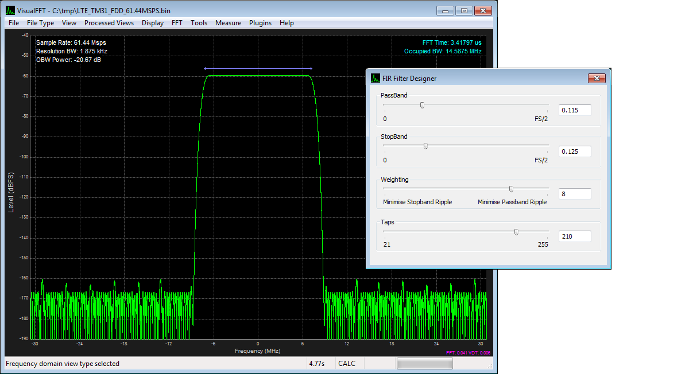Click the Weighting value field showing 8
This screenshot has height=374, width=689.
point(575,194)
